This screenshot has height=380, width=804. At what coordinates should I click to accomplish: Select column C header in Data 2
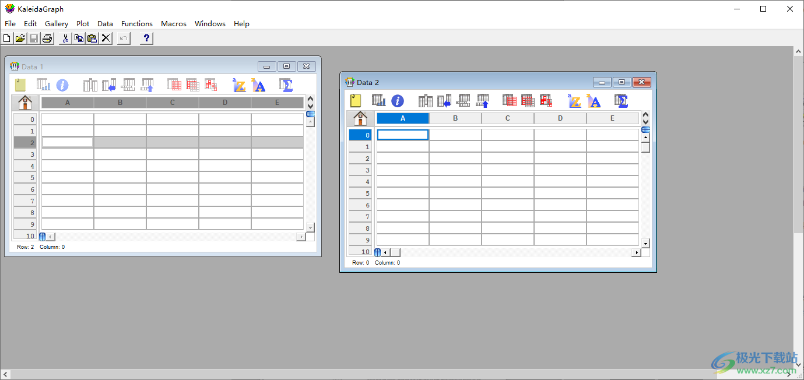point(508,118)
